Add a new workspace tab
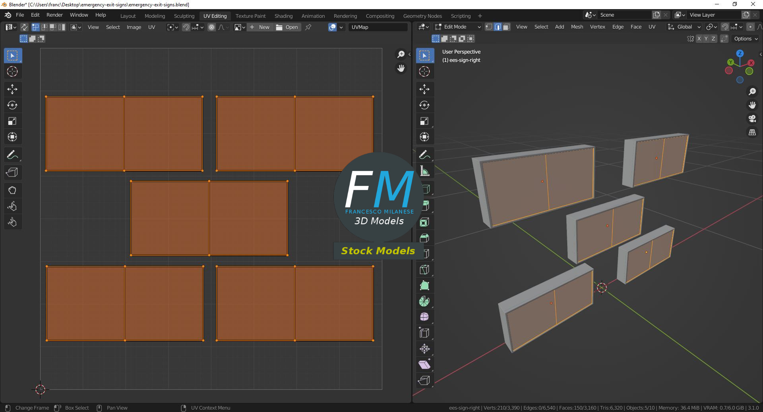The width and height of the screenshot is (763, 412). pyautogui.click(x=480, y=16)
